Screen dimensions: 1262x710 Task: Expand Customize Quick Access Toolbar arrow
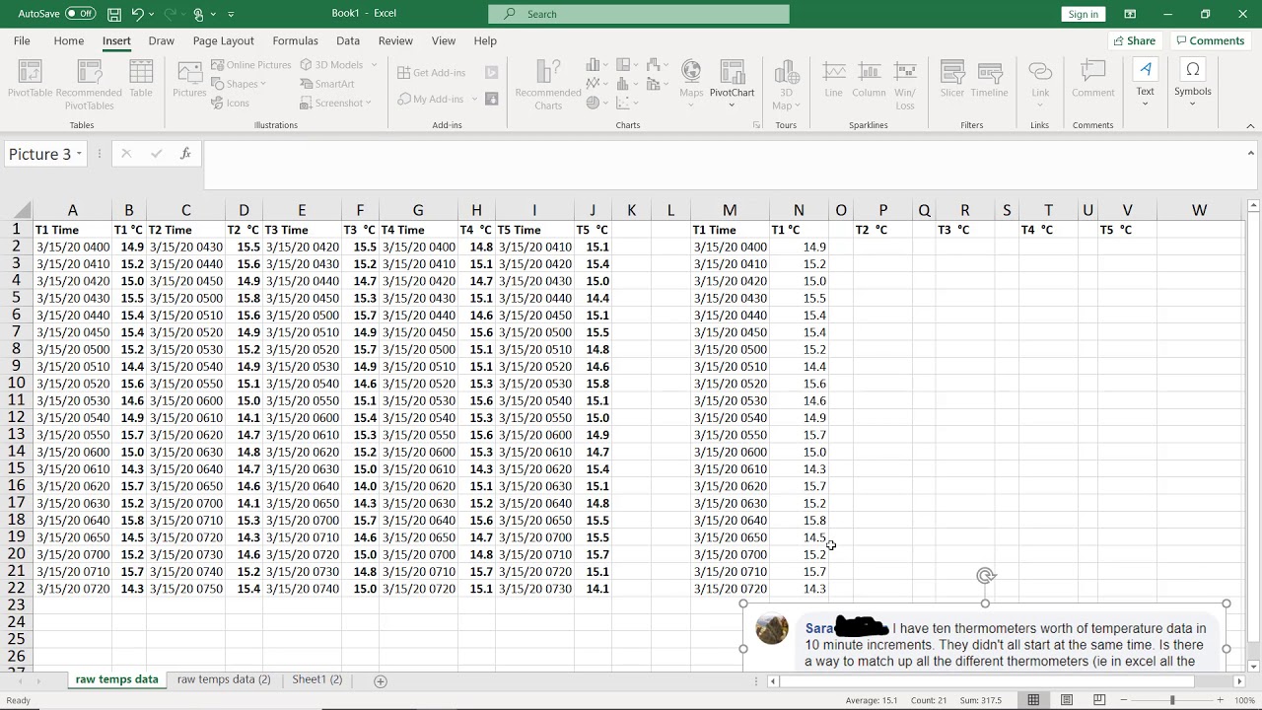point(231,14)
